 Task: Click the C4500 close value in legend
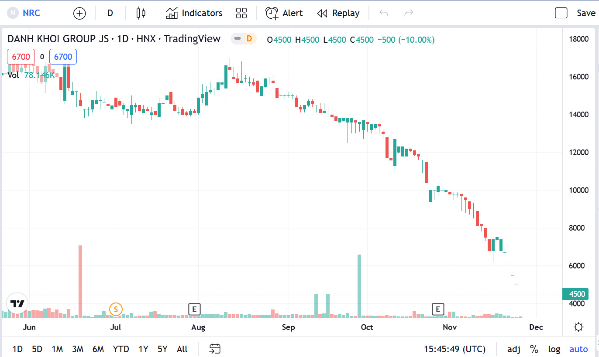[361, 40]
